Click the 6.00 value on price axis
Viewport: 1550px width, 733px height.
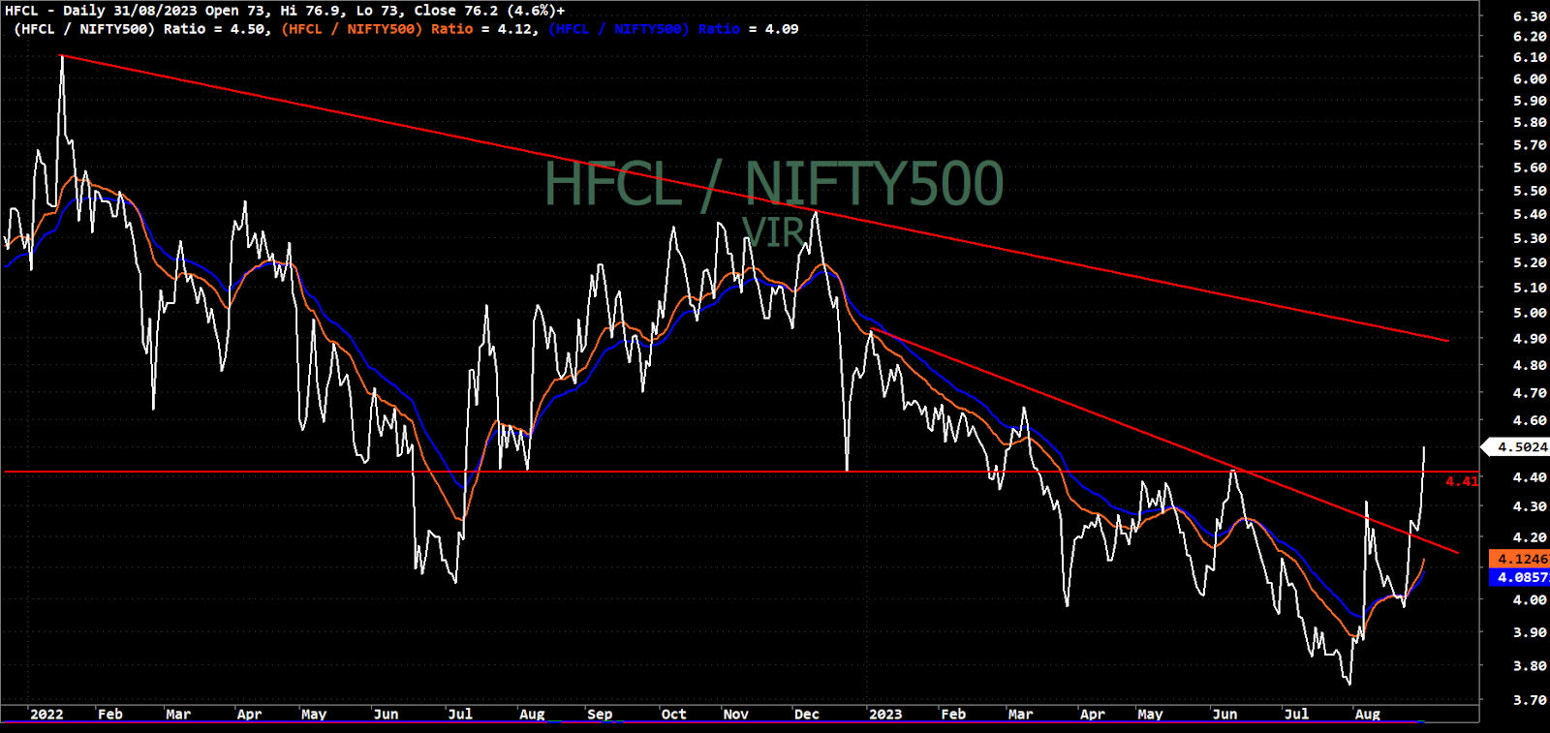1530,79
